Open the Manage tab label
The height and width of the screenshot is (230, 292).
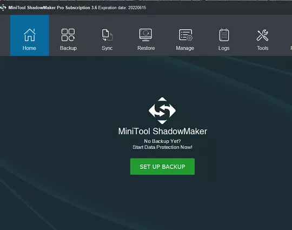[185, 48]
